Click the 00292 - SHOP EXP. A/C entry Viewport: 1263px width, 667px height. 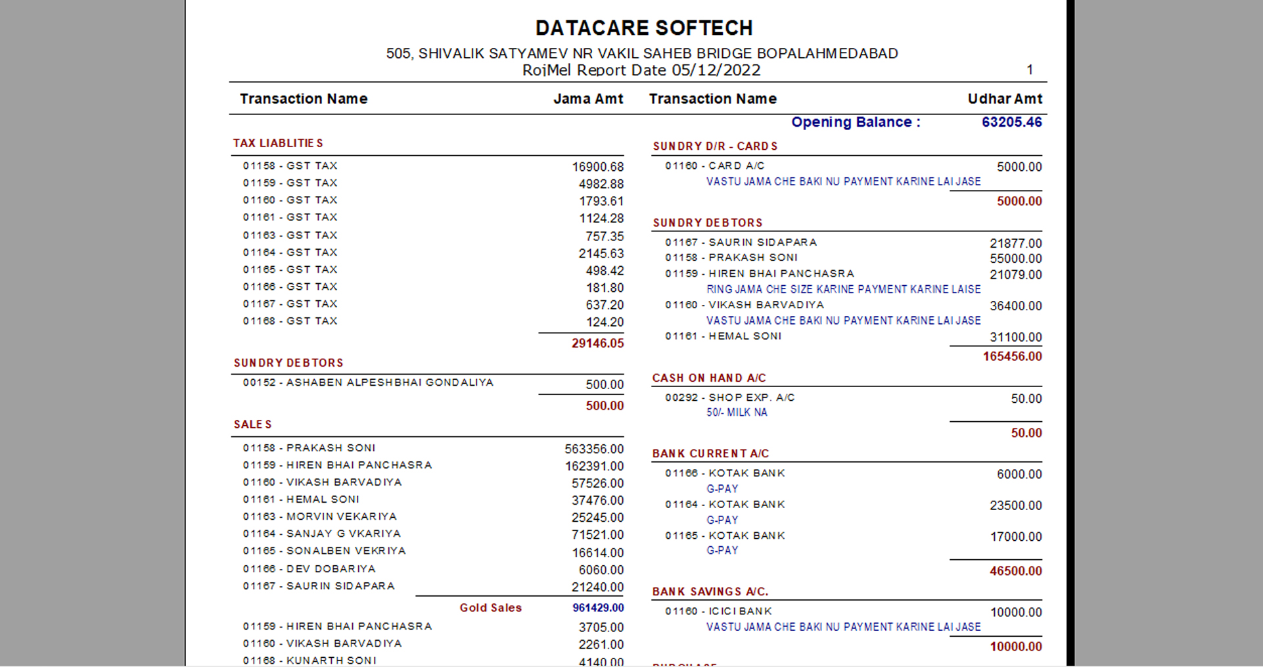pos(730,398)
